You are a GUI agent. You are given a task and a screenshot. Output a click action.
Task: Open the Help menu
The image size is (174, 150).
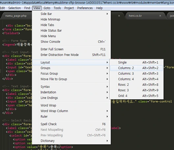pyautogui.click(x=99, y=8)
